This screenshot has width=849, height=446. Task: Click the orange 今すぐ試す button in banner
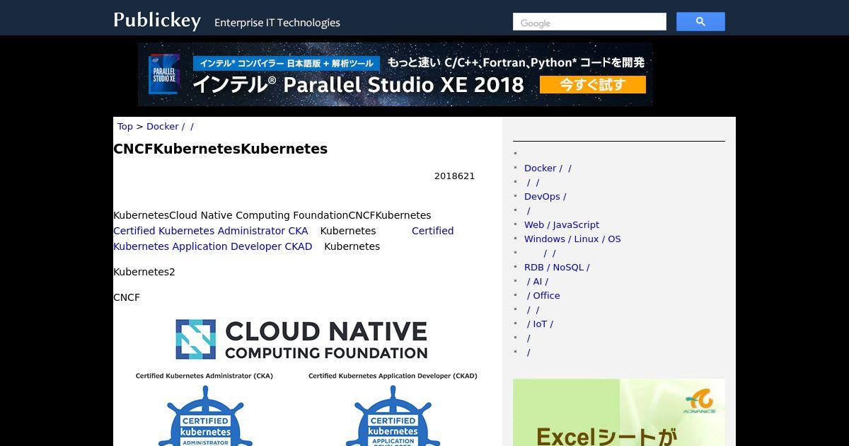tap(593, 85)
